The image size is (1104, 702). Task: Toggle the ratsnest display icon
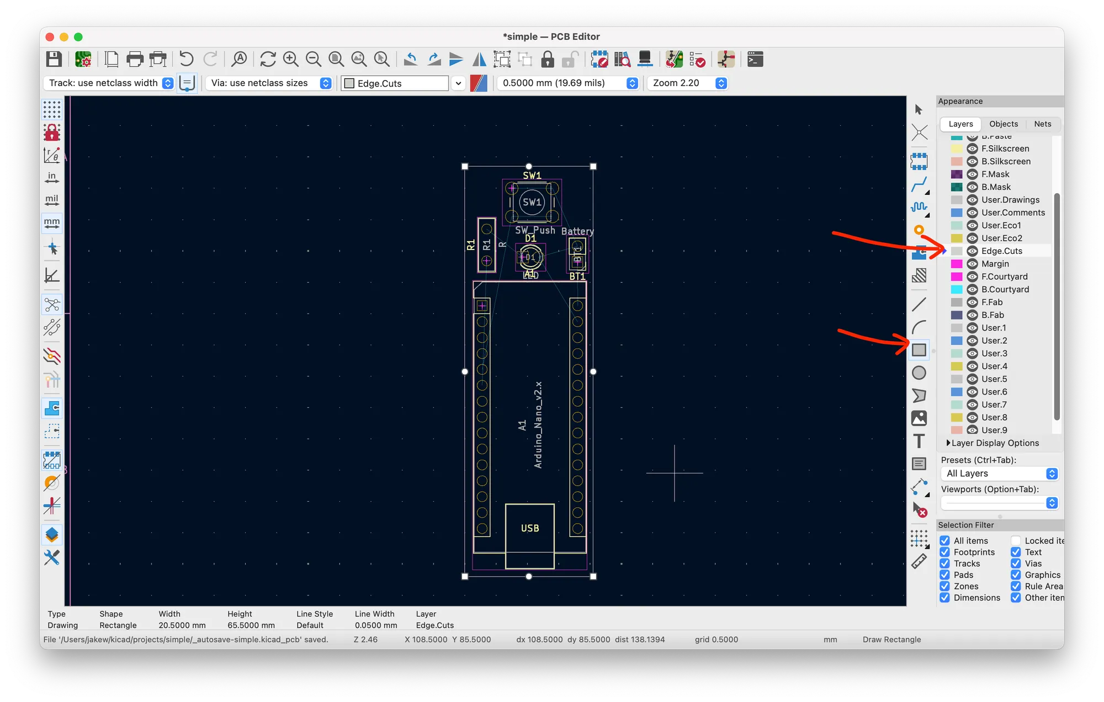[52, 305]
